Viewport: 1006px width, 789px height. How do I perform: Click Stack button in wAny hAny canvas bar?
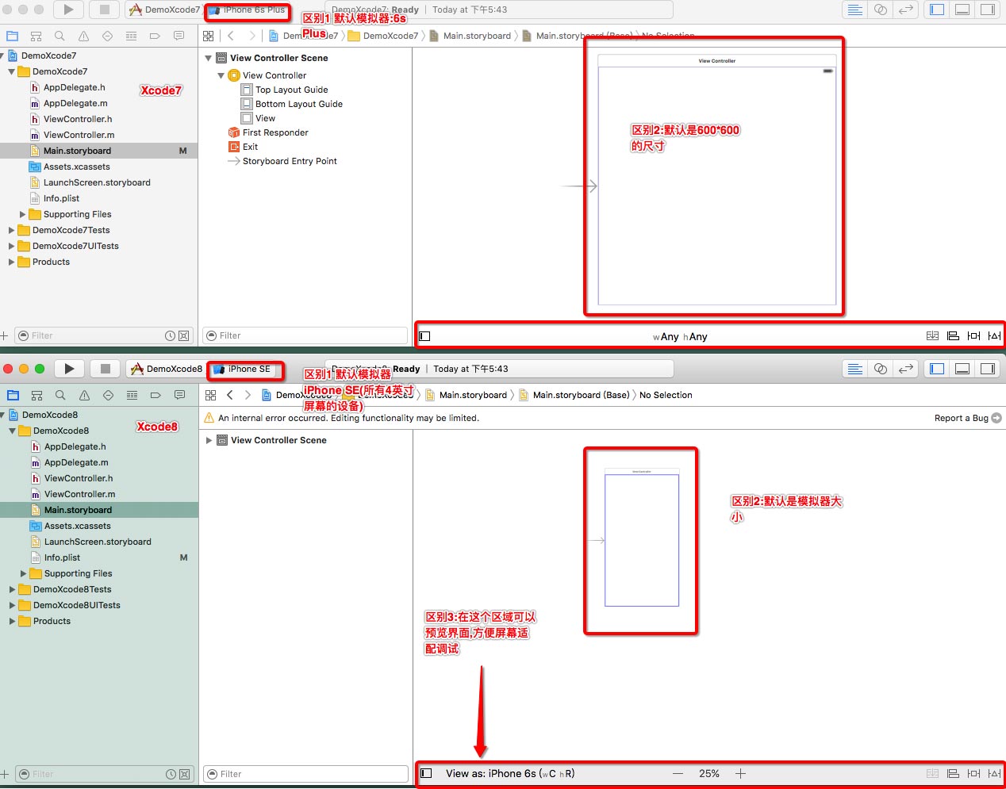[933, 336]
